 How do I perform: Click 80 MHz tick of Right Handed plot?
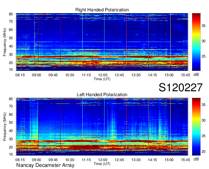coord(11,14)
